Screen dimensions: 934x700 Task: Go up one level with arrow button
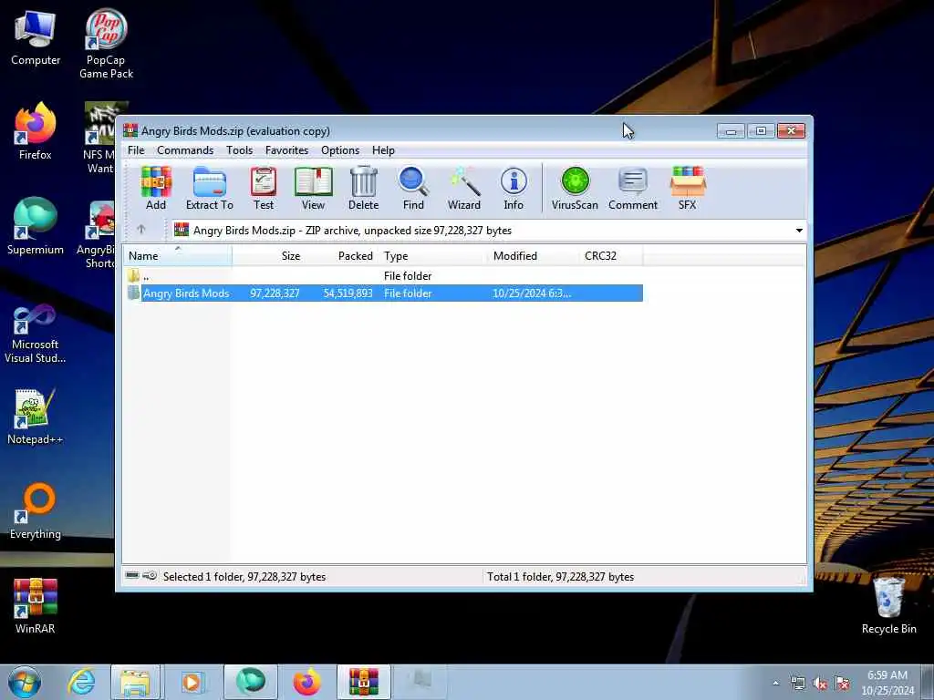(x=141, y=229)
